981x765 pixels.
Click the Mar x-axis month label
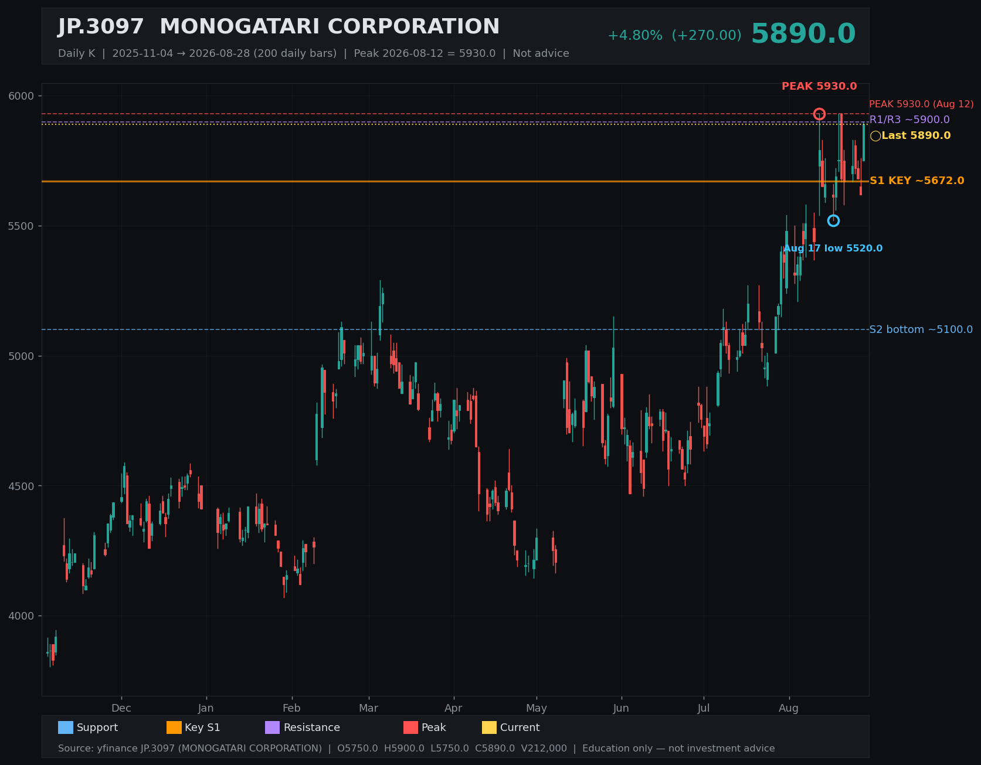368,708
